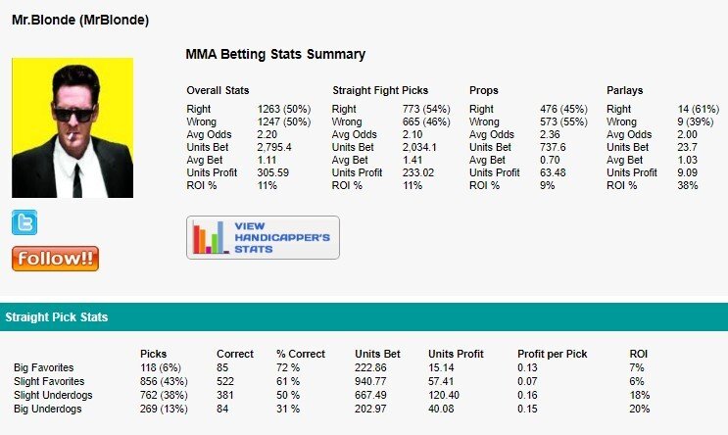728x435 pixels.
Task: Click the Overall Stats heading
Action: point(218,90)
